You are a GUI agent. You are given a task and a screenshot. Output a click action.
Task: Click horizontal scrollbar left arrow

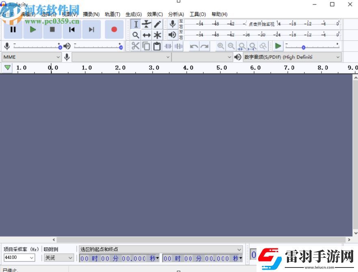(x=54, y=240)
